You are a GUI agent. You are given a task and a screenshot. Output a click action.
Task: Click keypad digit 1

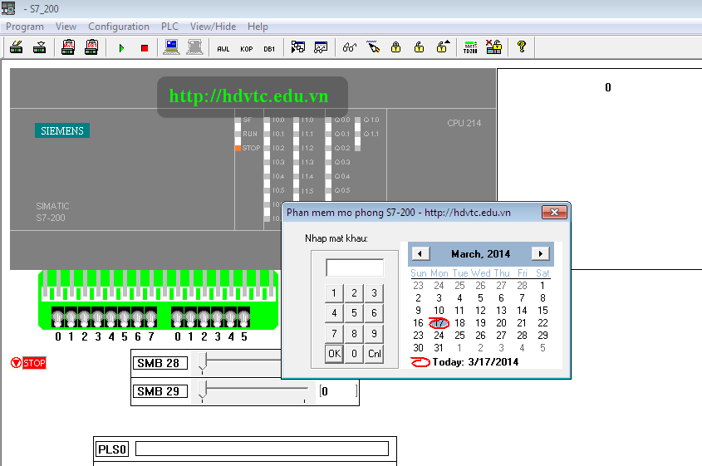point(334,293)
